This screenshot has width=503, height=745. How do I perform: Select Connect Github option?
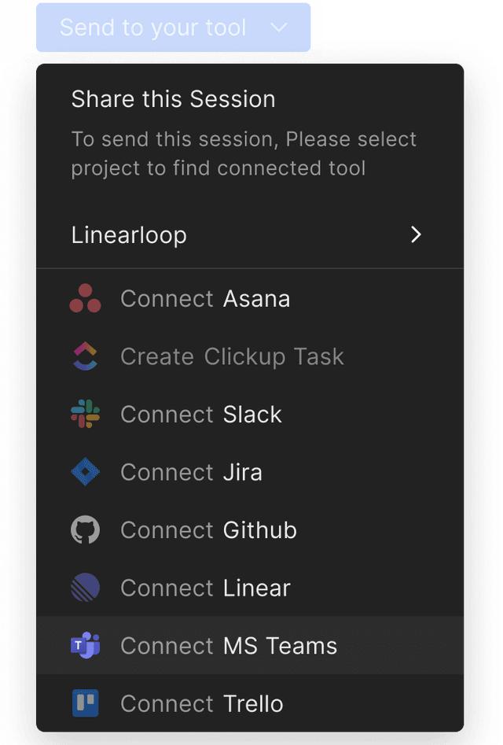click(x=208, y=530)
